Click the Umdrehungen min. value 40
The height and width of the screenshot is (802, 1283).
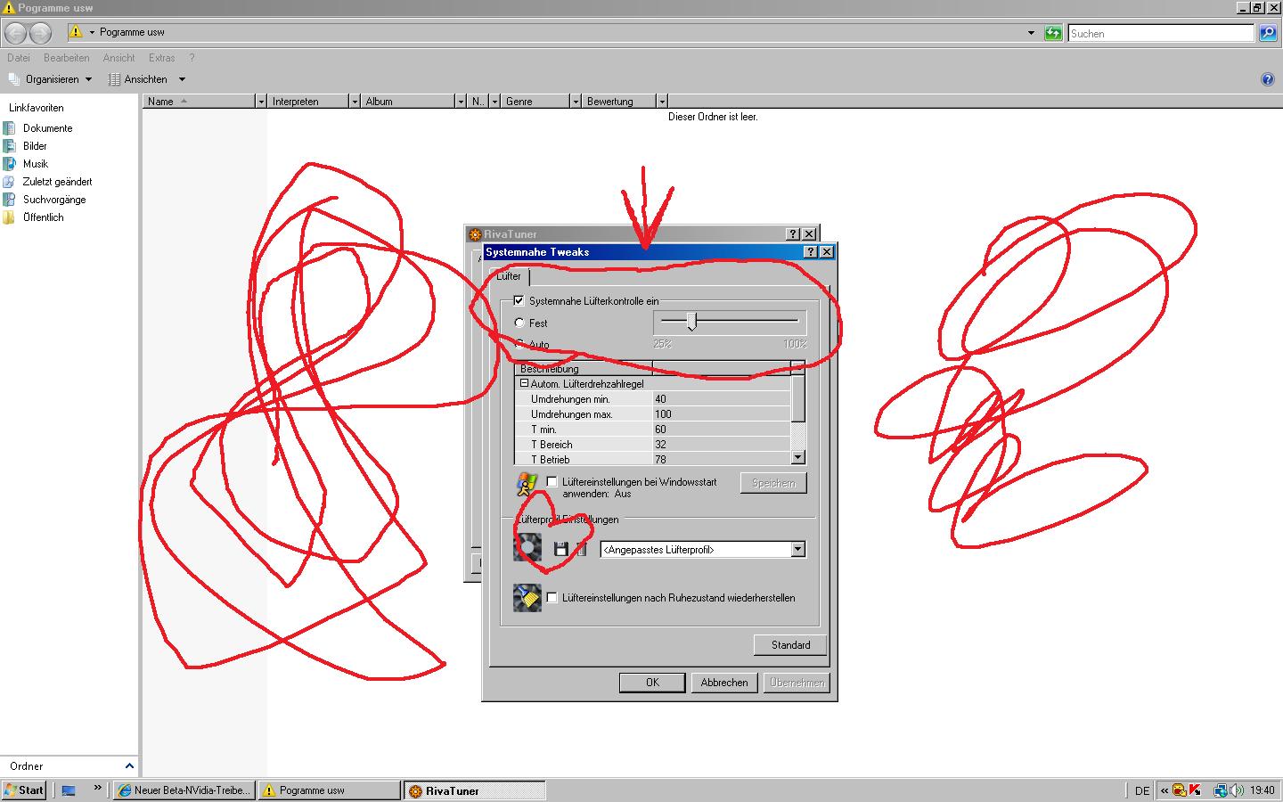tap(722, 399)
